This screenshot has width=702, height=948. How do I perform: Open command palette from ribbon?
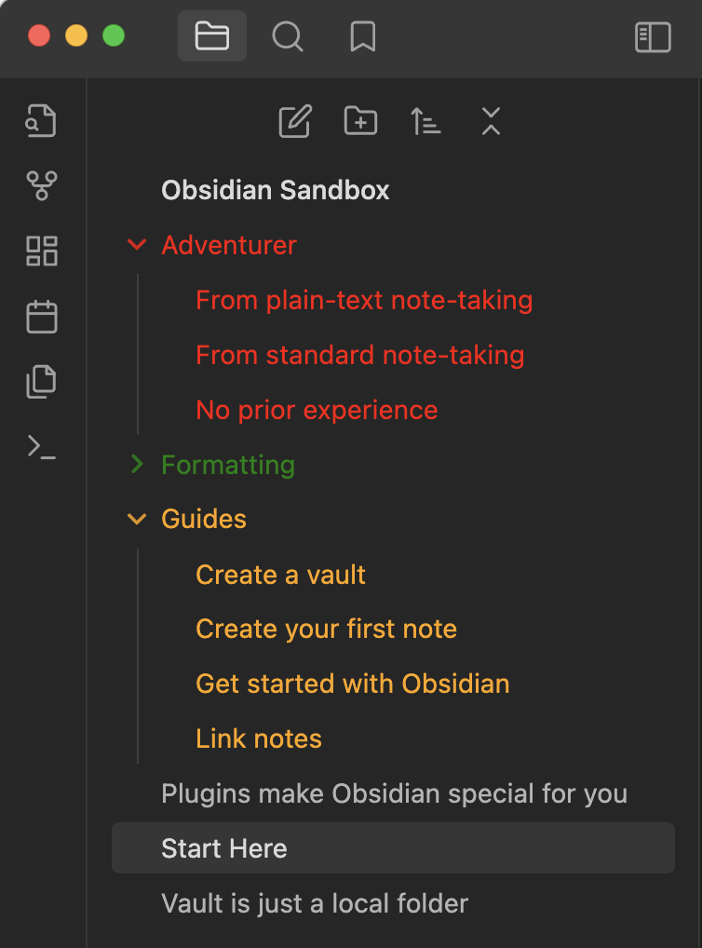[x=42, y=447]
